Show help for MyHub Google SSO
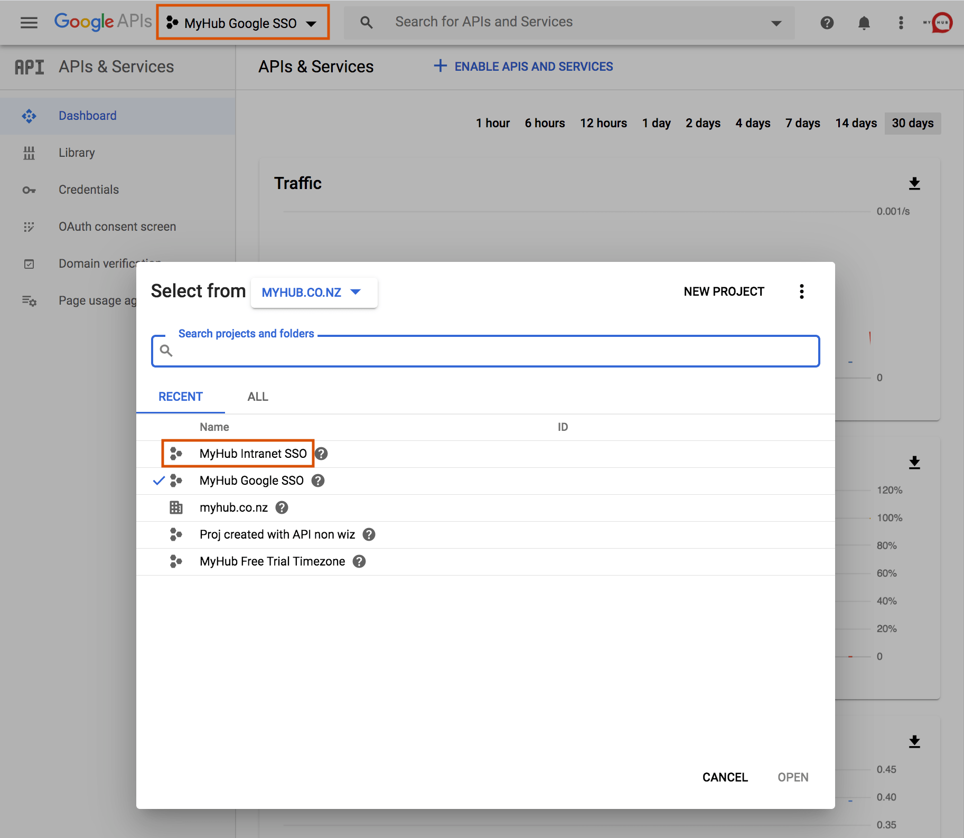964x838 pixels. pyautogui.click(x=318, y=481)
